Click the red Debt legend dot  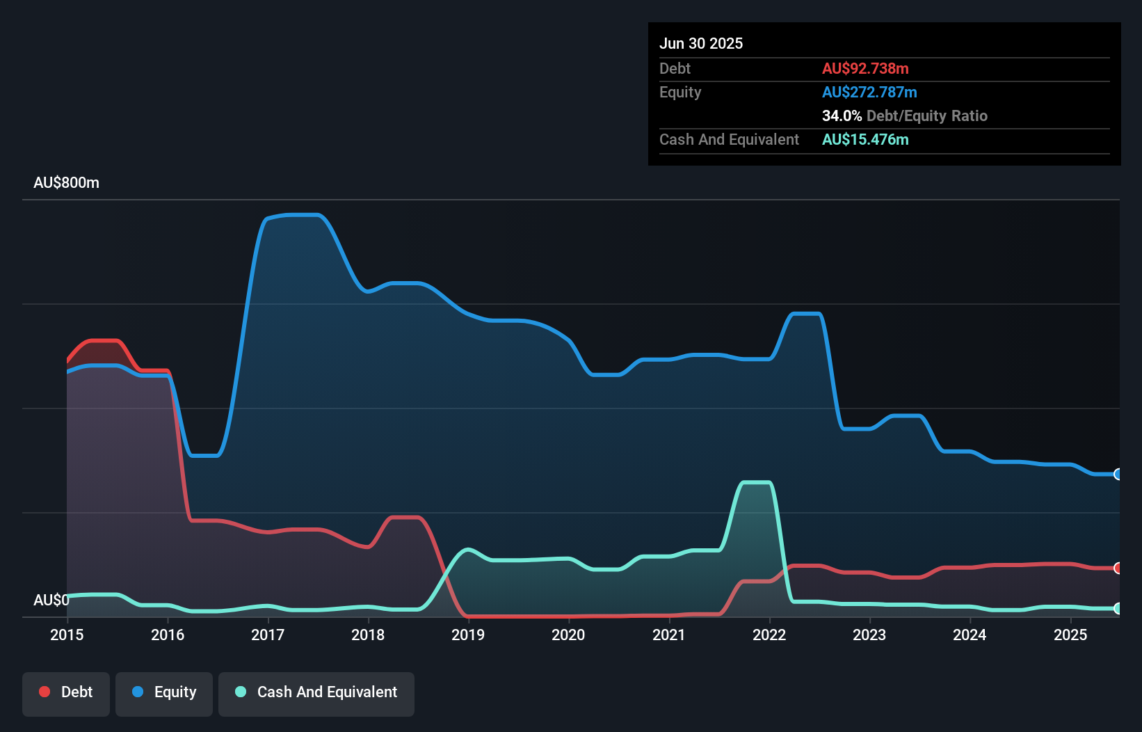45,692
